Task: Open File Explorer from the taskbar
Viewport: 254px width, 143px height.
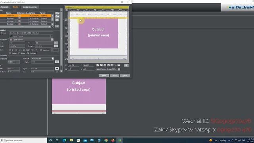Action: click(x=71, y=140)
